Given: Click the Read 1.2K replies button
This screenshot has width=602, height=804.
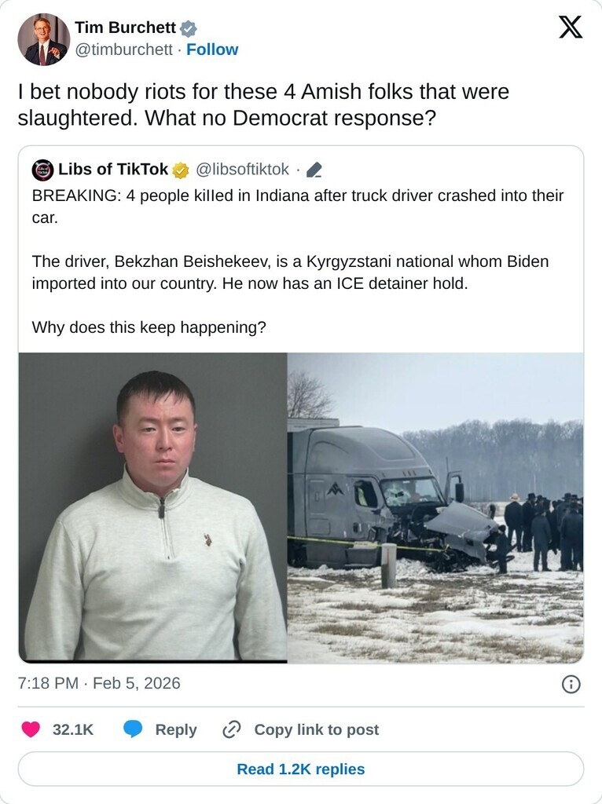Looking at the screenshot, I should (x=301, y=769).
